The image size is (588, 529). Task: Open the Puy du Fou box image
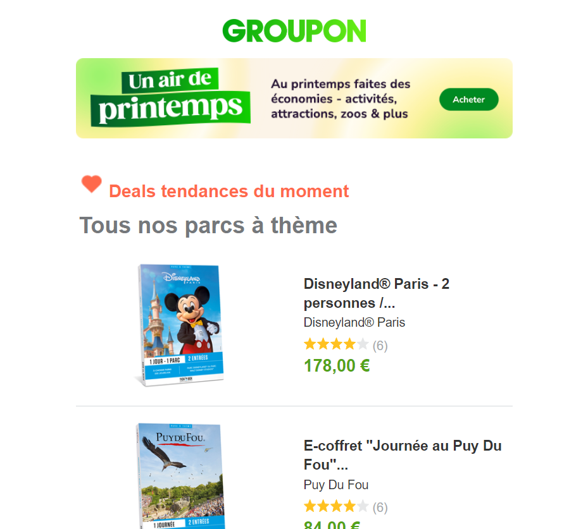tap(181, 476)
